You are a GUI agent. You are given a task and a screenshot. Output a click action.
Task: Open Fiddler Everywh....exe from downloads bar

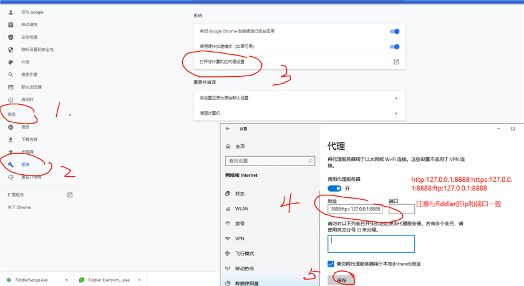tap(109, 280)
